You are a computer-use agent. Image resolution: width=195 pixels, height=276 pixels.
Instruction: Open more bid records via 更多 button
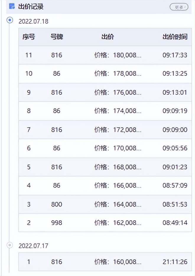[179, 7]
